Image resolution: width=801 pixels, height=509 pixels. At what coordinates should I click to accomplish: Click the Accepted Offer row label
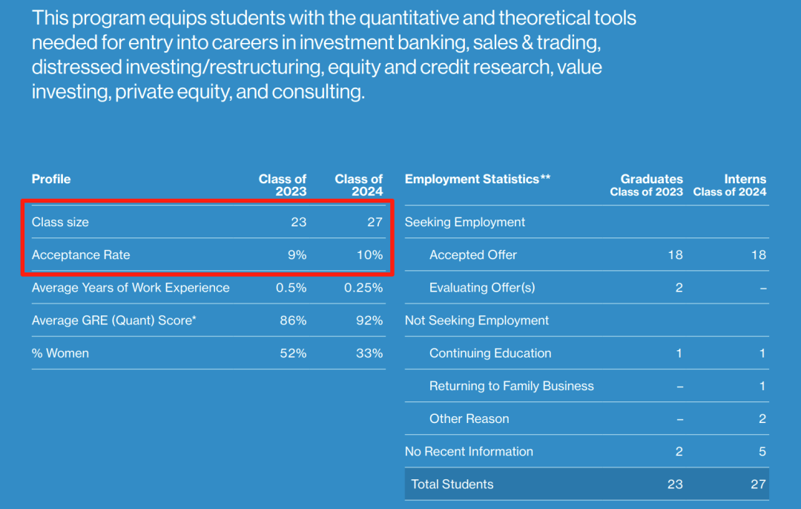[473, 254]
